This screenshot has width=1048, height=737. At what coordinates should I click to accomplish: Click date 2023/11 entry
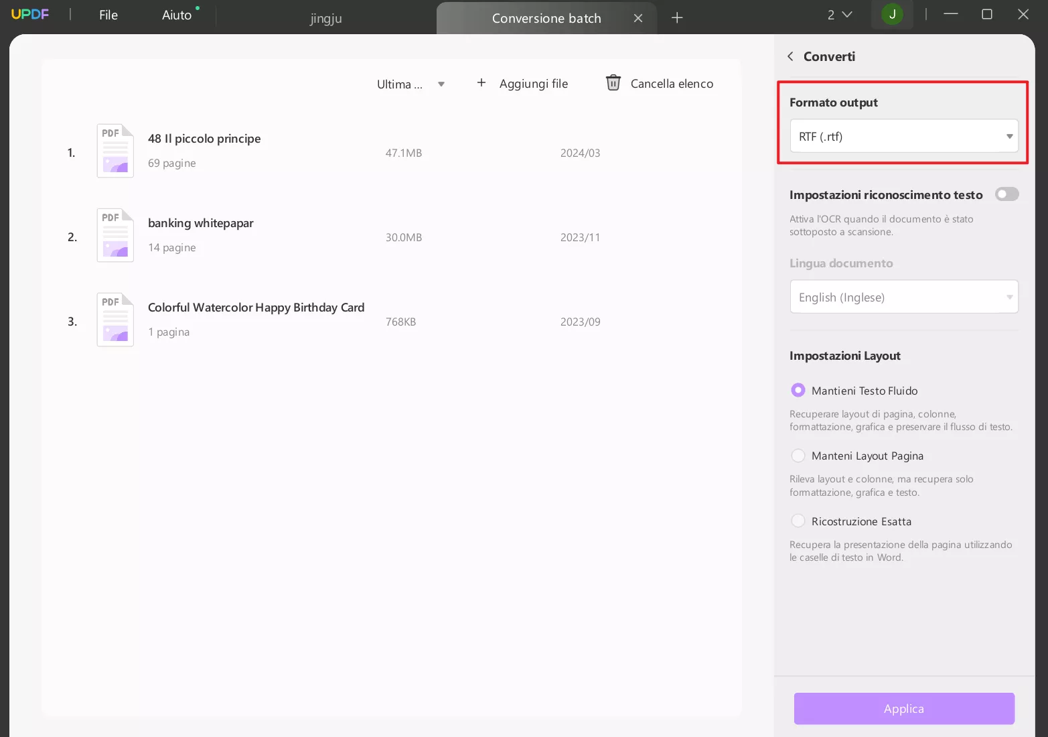tap(581, 238)
